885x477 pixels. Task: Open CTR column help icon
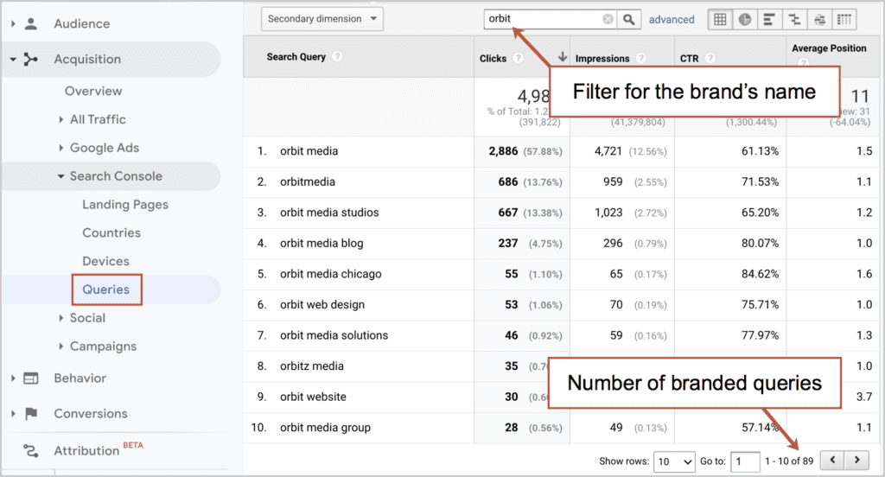[710, 58]
